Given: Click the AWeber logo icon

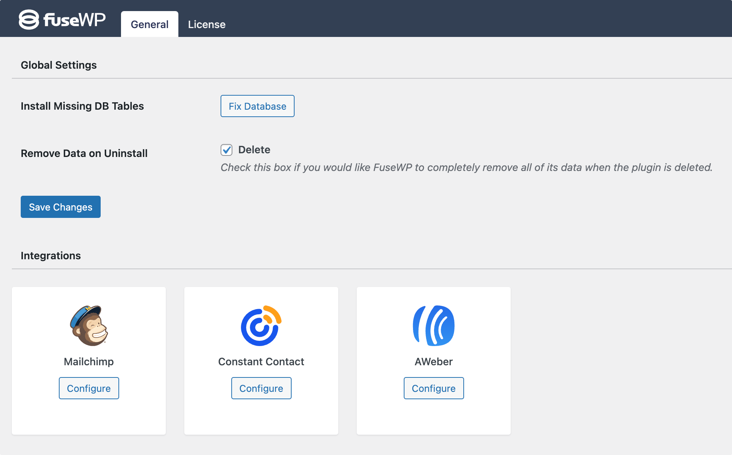Looking at the screenshot, I should point(434,325).
